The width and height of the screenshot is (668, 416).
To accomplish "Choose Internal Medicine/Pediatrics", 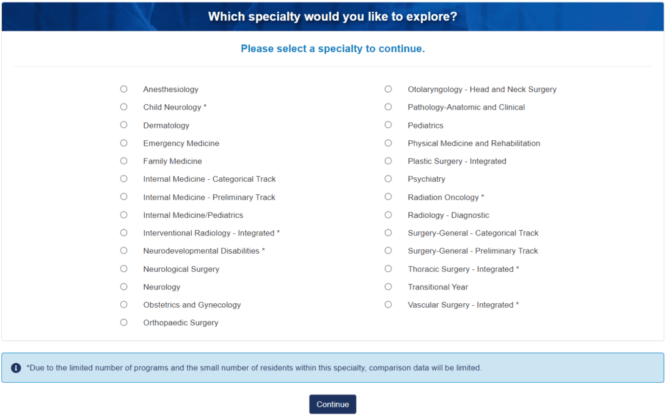I will pyautogui.click(x=123, y=215).
